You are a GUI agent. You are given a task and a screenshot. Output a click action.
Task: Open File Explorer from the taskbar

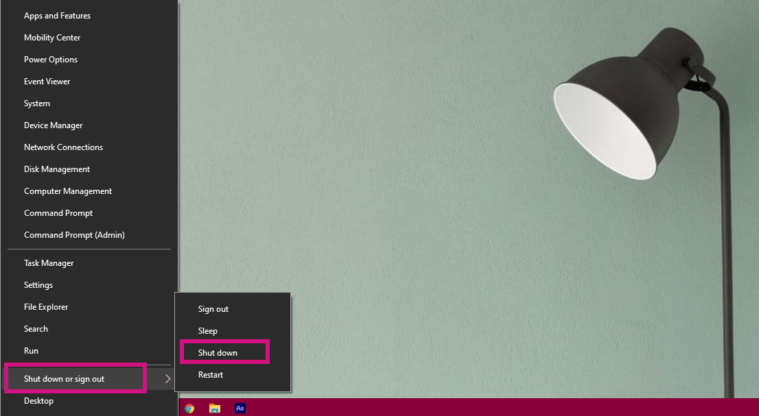[x=215, y=408]
